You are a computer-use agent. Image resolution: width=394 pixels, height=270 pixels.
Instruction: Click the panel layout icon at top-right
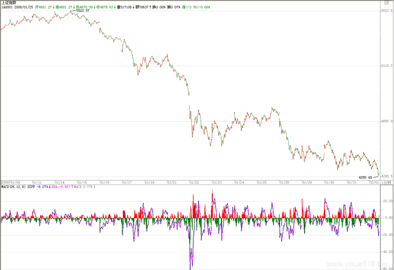(x=386, y=3)
